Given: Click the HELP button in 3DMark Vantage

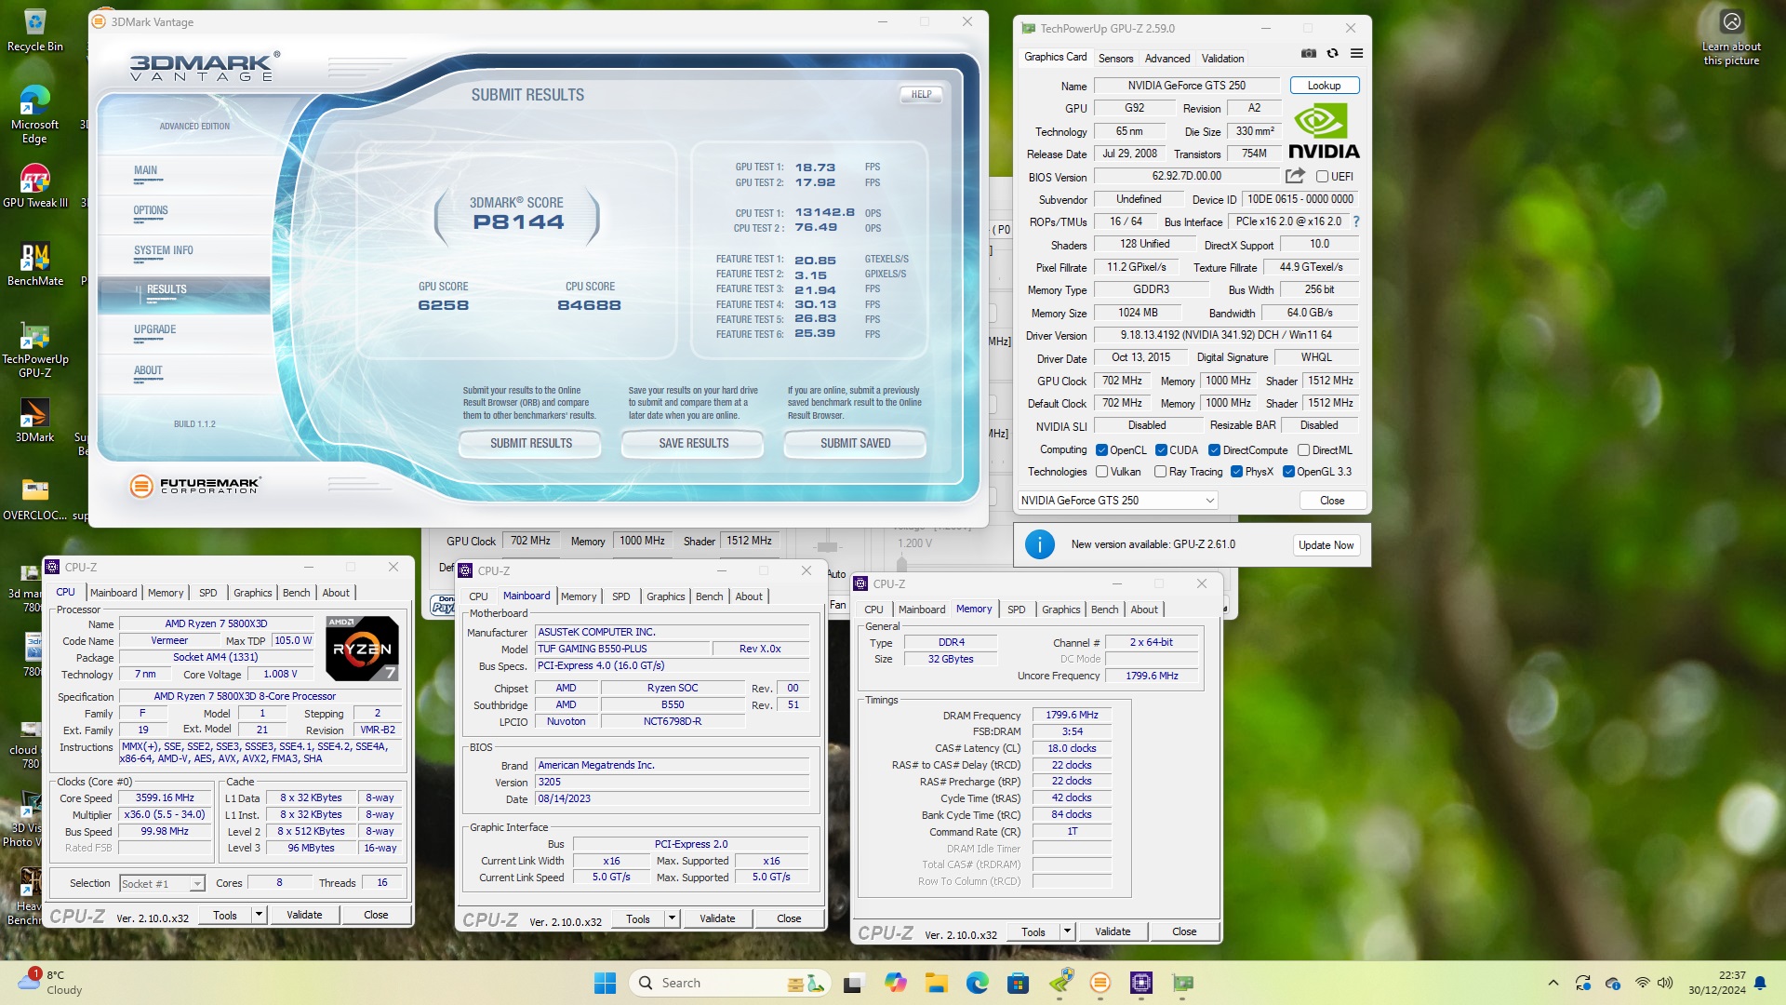Looking at the screenshot, I should point(921,94).
